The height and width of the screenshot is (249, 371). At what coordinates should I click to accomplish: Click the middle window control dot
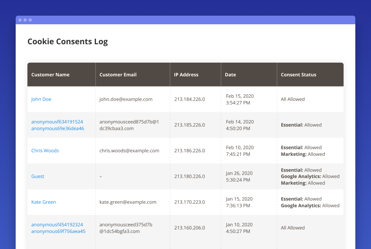(25, 20)
